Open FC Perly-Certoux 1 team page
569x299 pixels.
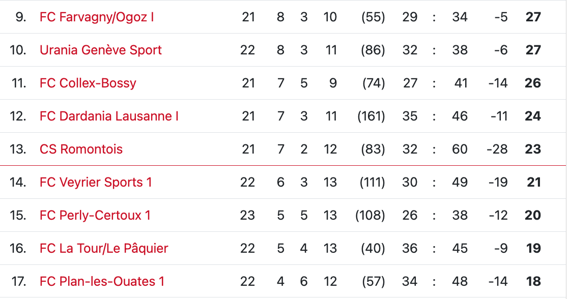[x=95, y=216]
